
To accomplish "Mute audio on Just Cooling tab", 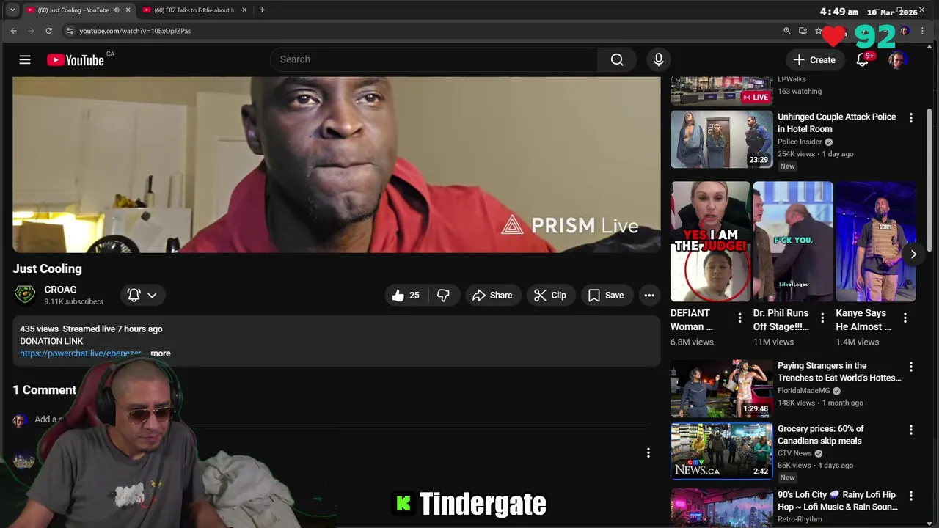I will coord(116,10).
